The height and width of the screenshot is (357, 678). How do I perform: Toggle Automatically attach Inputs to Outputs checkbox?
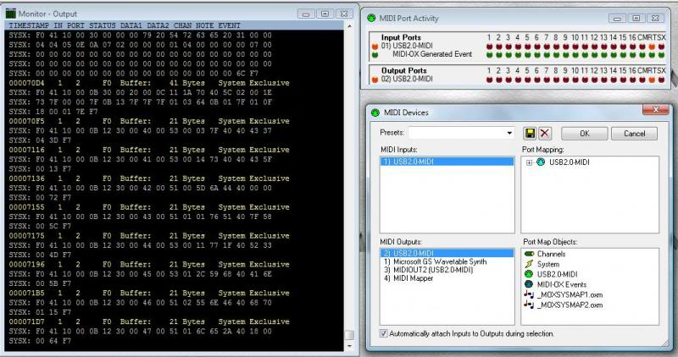tap(384, 333)
